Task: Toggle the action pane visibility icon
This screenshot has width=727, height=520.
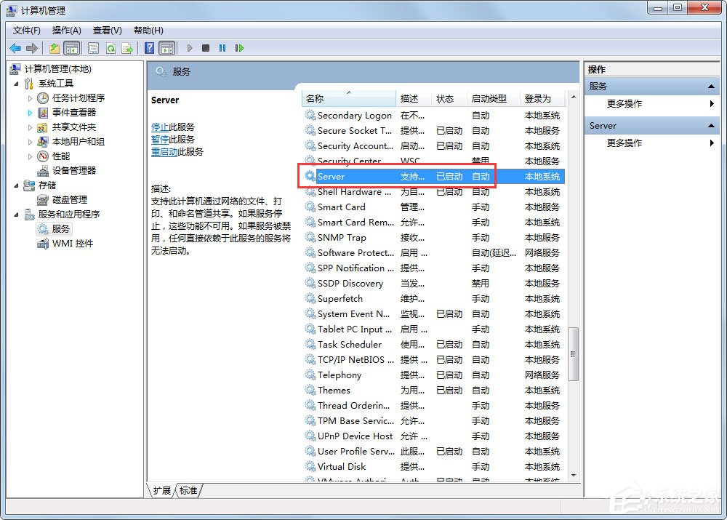Action: click(167, 48)
